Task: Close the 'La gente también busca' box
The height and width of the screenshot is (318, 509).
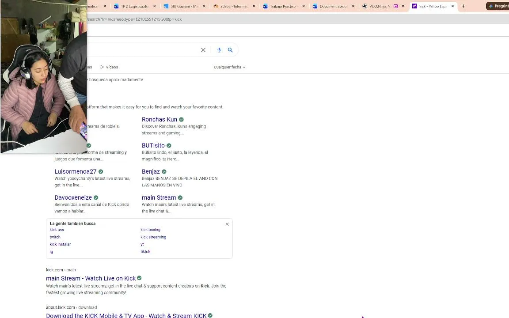Action: pos(227,224)
